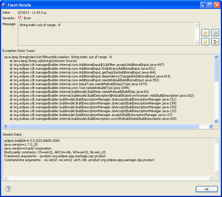Click the 'String index out of range: -8' message
The image size is (222, 197).
pos(40,25)
